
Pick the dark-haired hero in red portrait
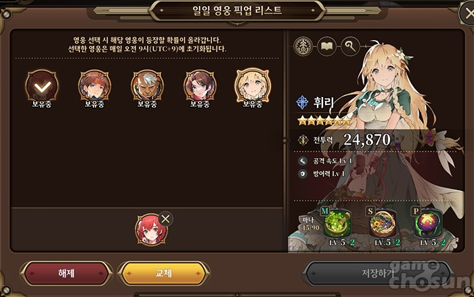click(200, 86)
